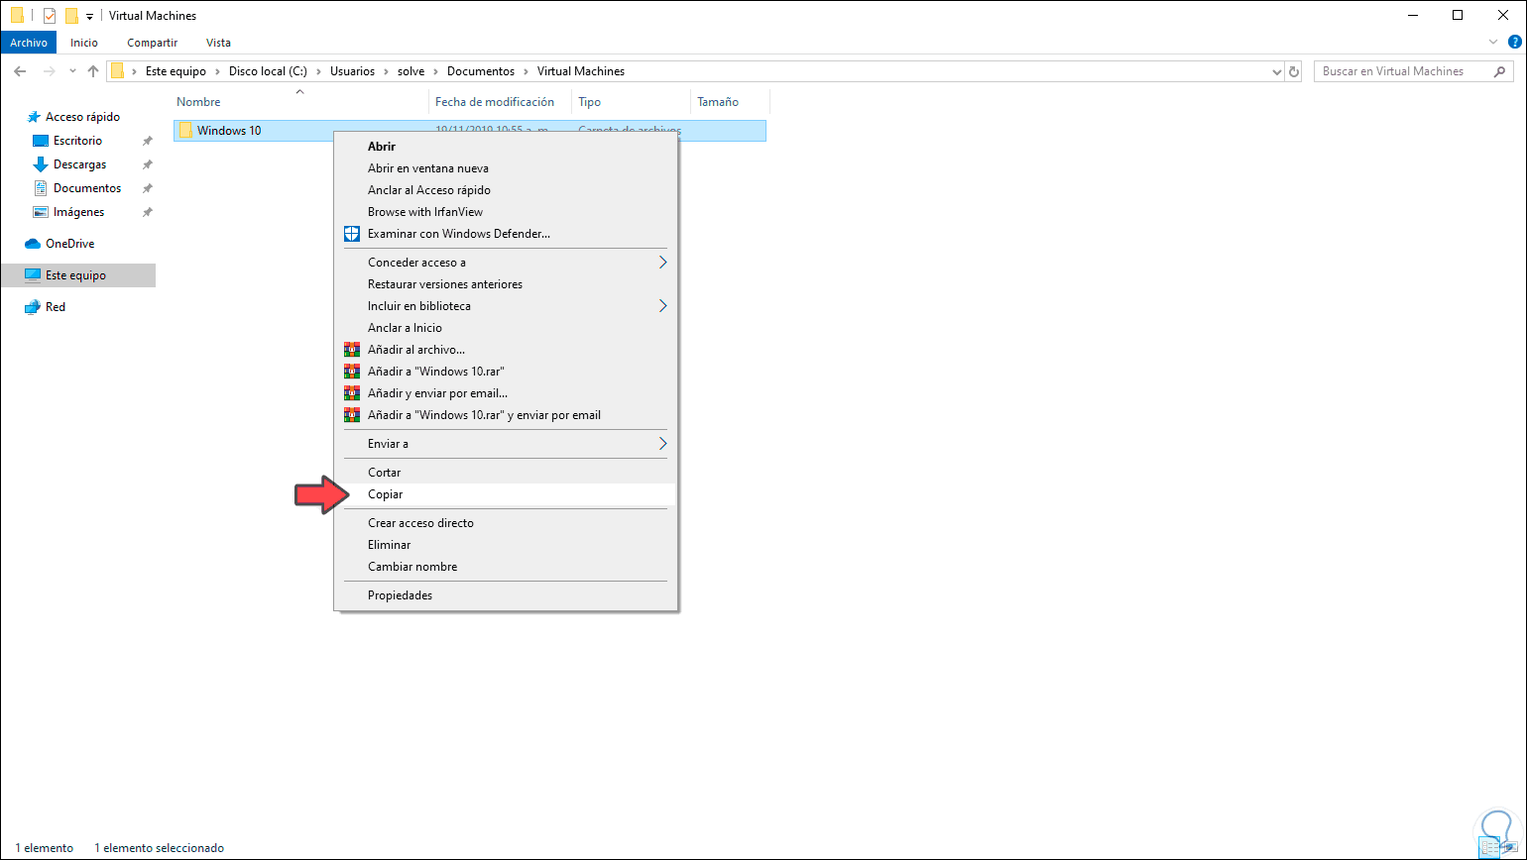The image size is (1527, 860).
Task: Click the Escritorio desktop icon in sidebar
Action: pyautogui.click(x=40, y=141)
